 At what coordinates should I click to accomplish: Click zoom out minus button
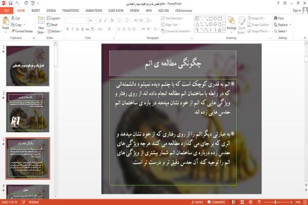265,202
